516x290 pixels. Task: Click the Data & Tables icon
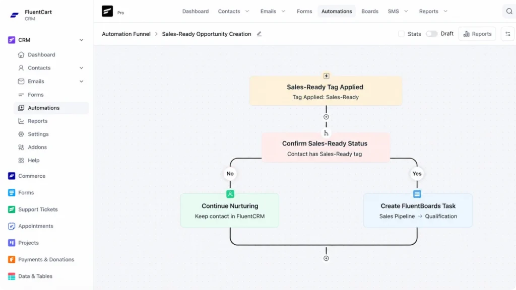pos(12,276)
